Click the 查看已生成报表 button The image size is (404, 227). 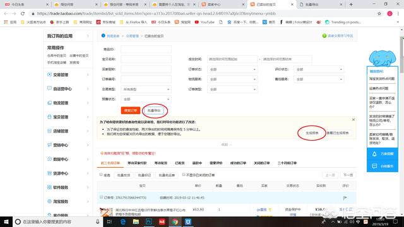click(x=338, y=133)
